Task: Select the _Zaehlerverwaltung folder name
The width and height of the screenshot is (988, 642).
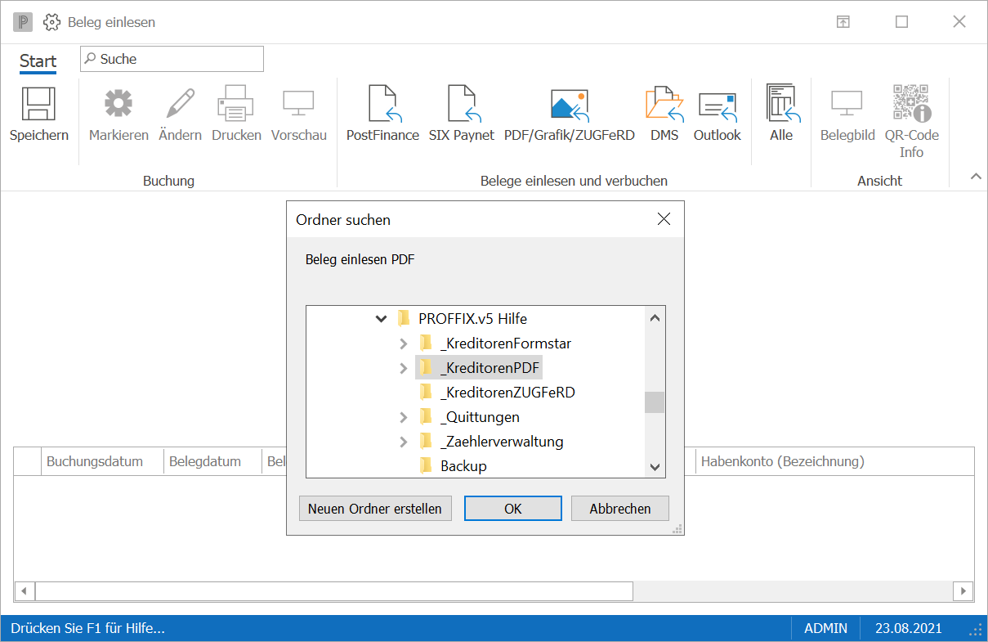Action: 502,442
